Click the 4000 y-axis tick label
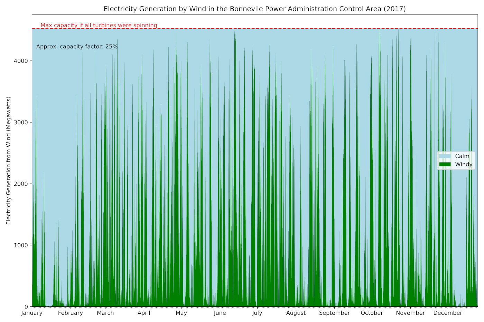Image resolution: width=484 pixels, height=322 pixels. click(x=21, y=61)
